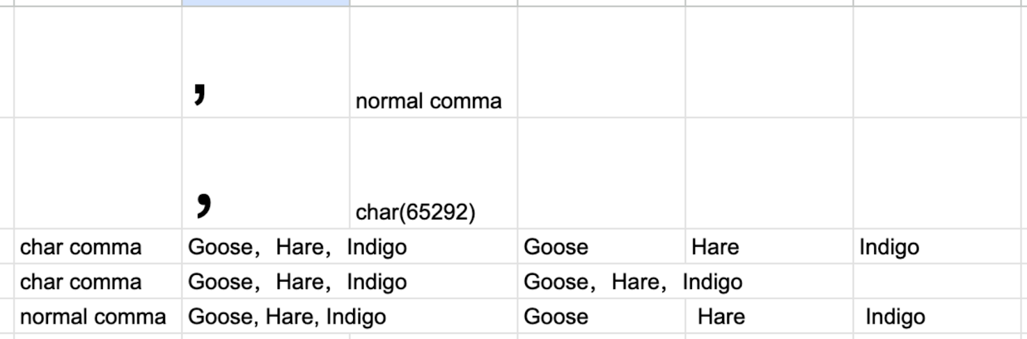This screenshot has height=339, width=1027.
Task: Click the 'Hare' result in the first char comma row
Action: click(x=715, y=247)
